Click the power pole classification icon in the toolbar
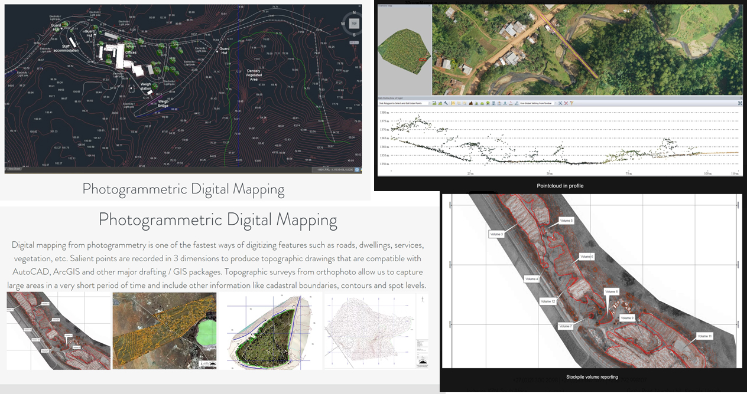Screen dimensions: 747x394 point(499,103)
